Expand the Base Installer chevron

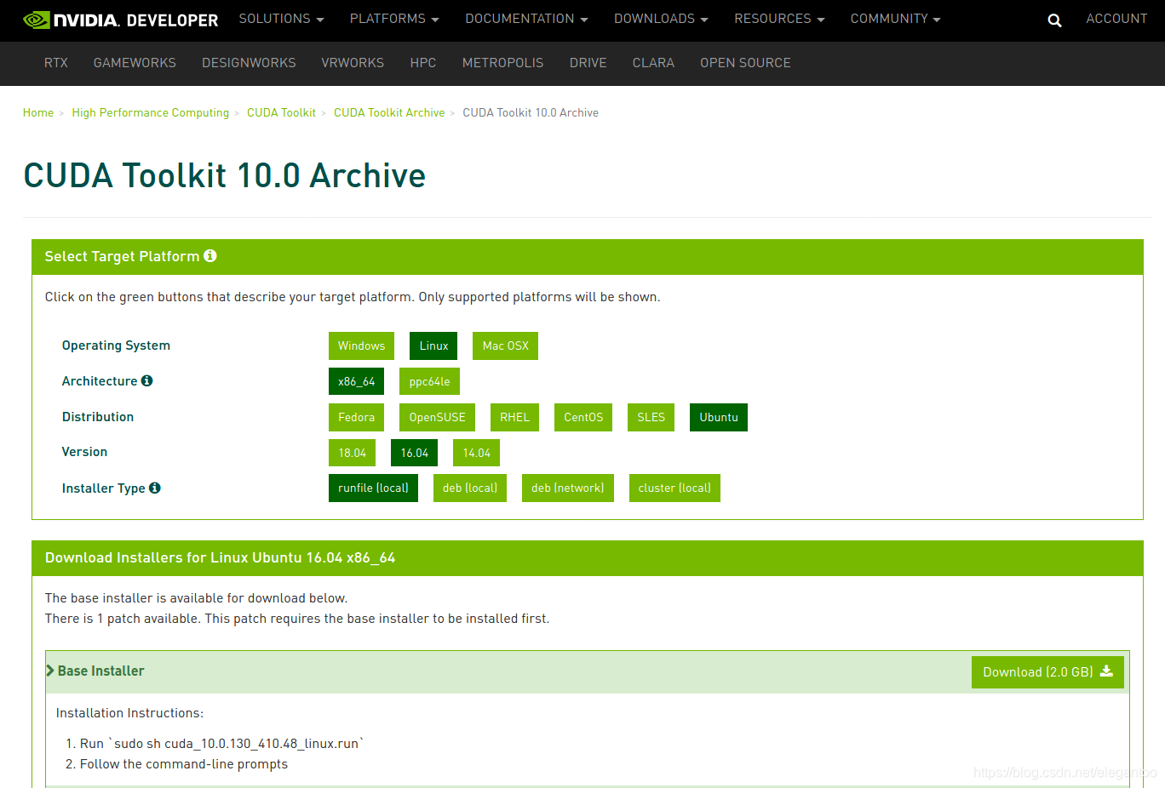50,671
